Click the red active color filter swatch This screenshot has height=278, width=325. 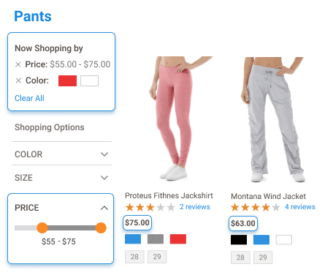(x=67, y=80)
